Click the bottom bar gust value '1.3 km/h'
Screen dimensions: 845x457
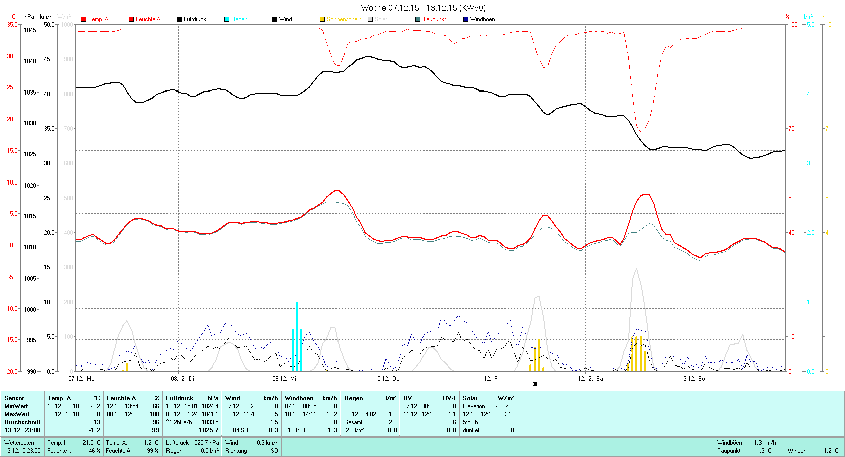click(x=765, y=443)
